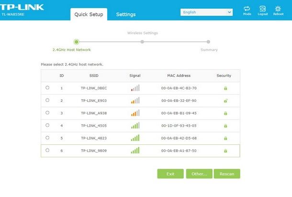Click the Summary step marker
Viewport: 292px width, 197px height.
pyautogui.click(x=208, y=42)
